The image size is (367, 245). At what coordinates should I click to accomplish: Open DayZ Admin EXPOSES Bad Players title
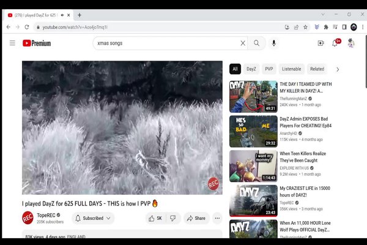(305, 122)
